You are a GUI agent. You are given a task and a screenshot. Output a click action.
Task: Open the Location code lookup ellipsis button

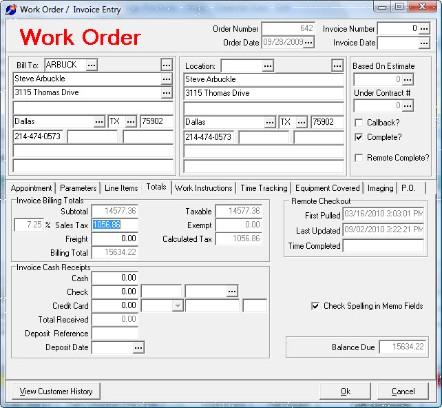click(268, 66)
